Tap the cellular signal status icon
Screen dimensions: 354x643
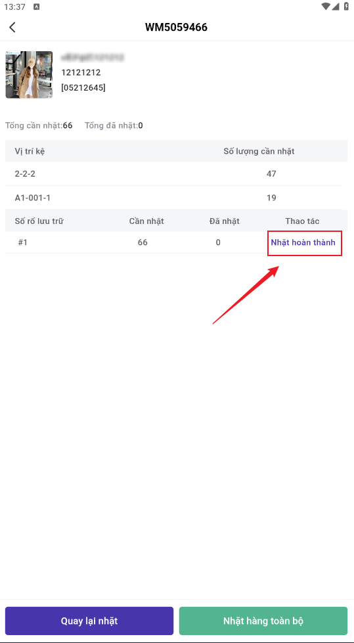[x=336, y=7]
